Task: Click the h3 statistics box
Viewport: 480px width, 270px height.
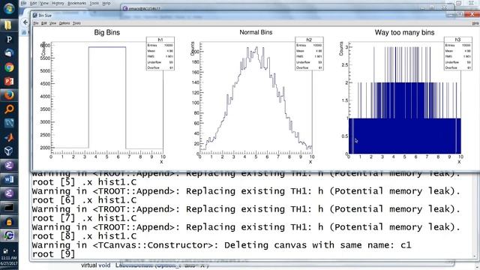Action: point(458,53)
